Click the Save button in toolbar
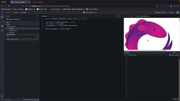This screenshot has height=101, width=180. point(8,12)
